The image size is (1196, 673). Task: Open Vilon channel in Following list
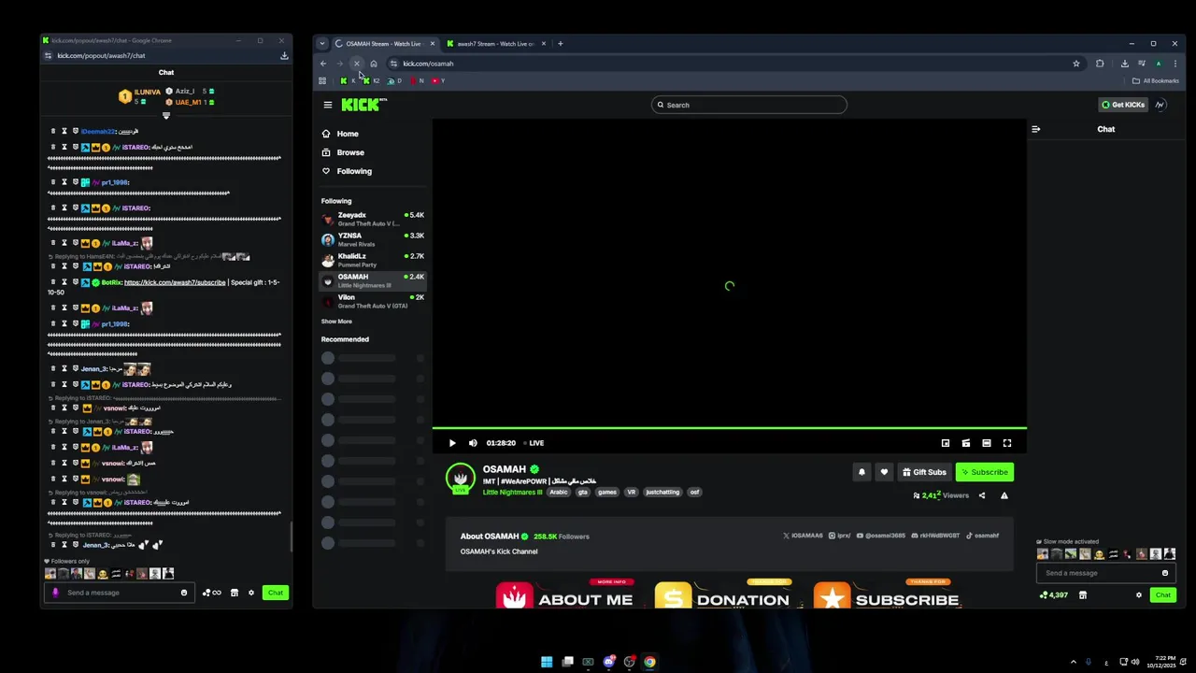point(373,301)
